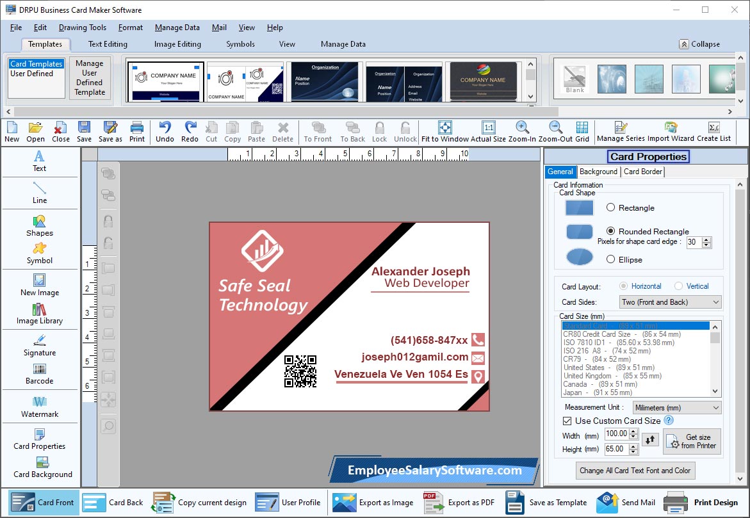Toggle Use Custom Card Size checkbox
Screen dimensions: 750x518
pyautogui.click(x=567, y=421)
